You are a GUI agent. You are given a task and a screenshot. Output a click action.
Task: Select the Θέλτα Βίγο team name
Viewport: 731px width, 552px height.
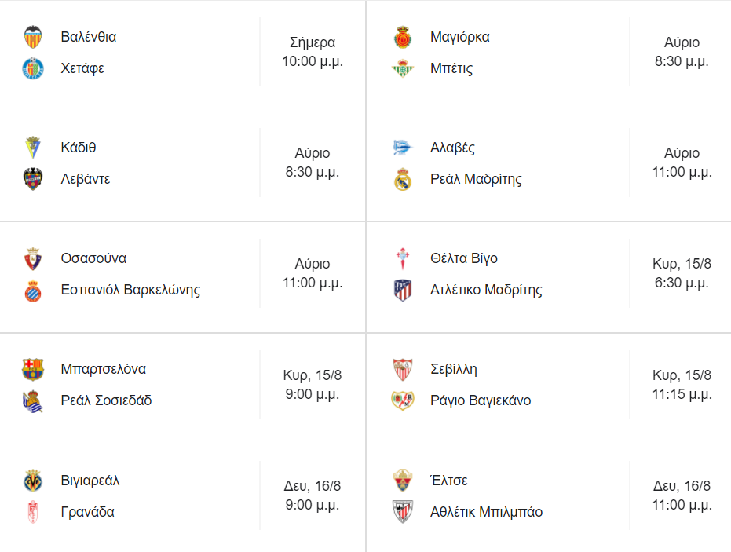tap(463, 258)
